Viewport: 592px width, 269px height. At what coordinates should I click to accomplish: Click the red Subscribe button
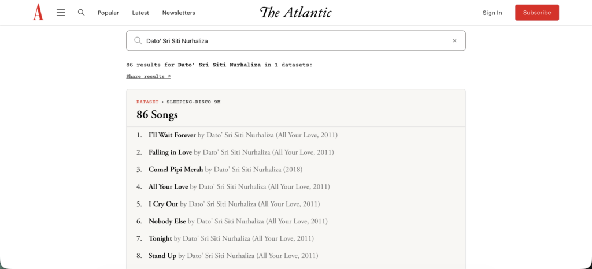537,13
